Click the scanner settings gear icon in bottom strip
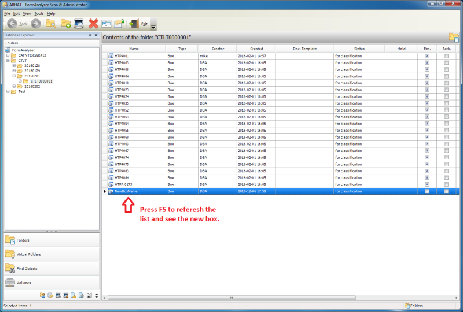 click(x=58, y=295)
